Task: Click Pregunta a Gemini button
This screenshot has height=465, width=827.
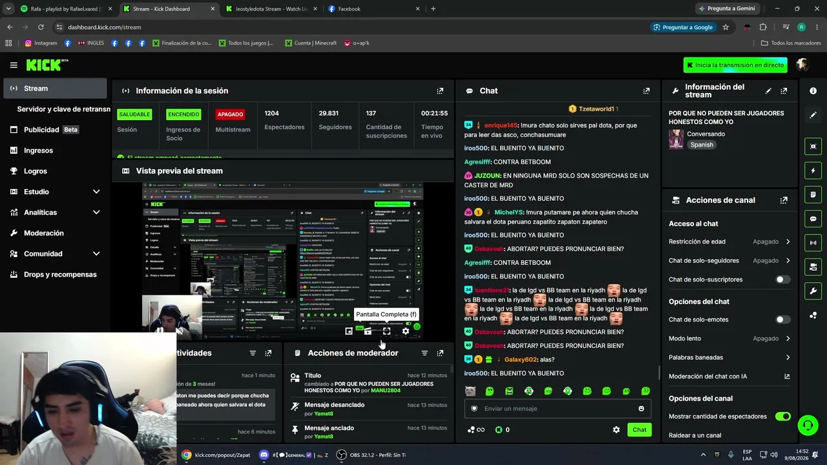Action: [726, 9]
